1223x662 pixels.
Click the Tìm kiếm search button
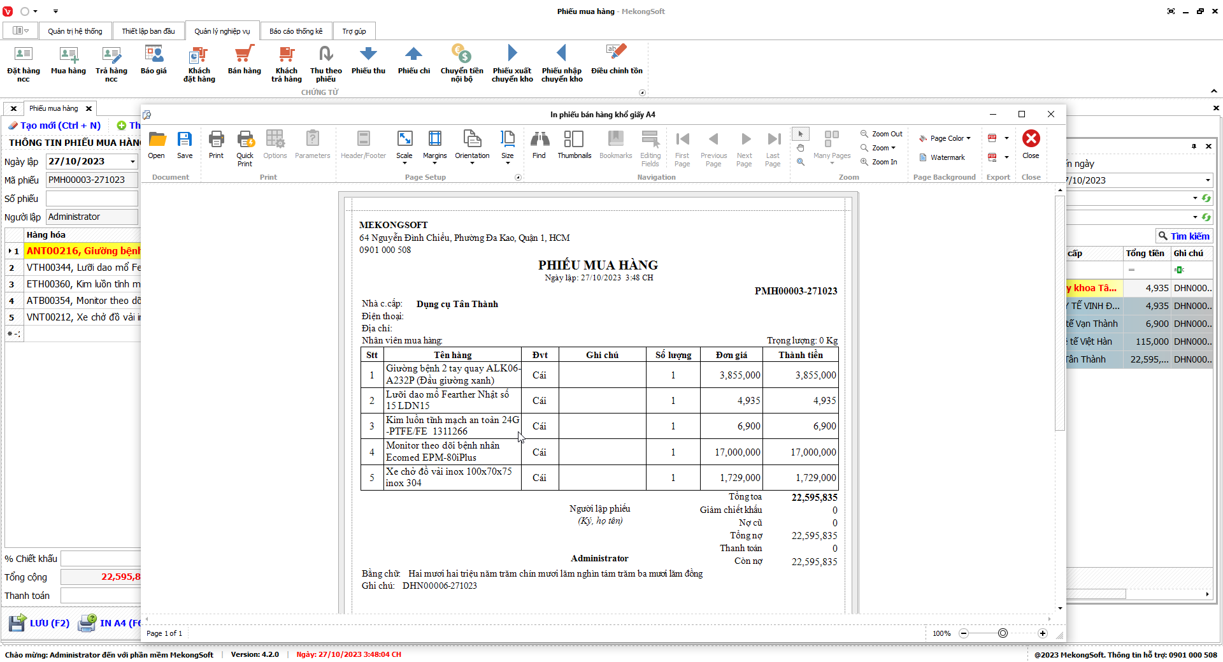1184,236
